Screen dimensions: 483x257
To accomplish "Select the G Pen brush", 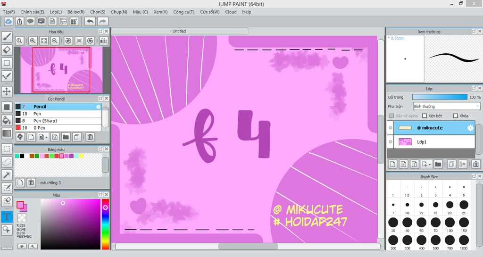I will pyautogui.click(x=58, y=128).
